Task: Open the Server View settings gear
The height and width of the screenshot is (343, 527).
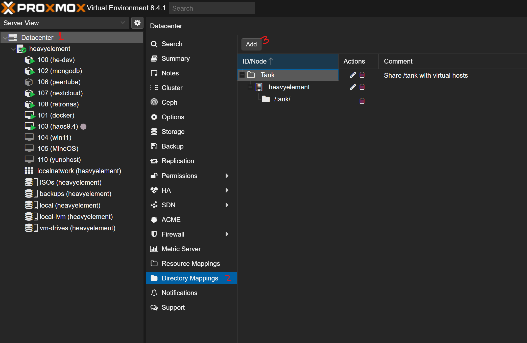Action: coord(137,23)
